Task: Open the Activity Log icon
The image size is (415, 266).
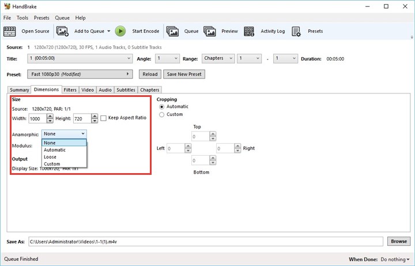Action: pyautogui.click(x=250, y=31)
